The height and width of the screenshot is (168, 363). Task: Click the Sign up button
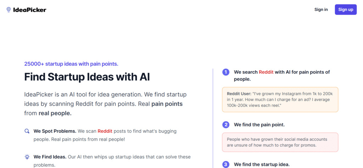tap(346, 10)
